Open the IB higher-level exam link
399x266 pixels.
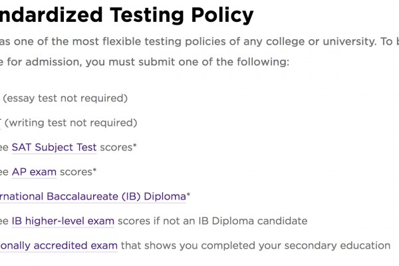point(63,221)
